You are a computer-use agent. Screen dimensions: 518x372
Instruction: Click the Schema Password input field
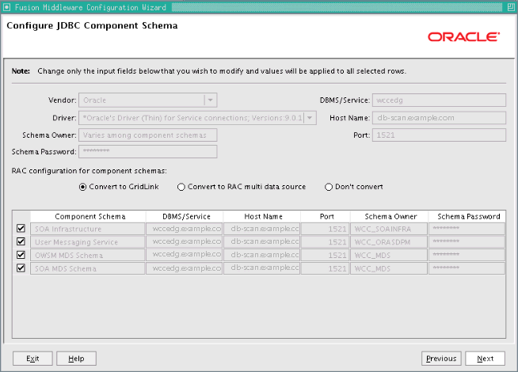147,151
